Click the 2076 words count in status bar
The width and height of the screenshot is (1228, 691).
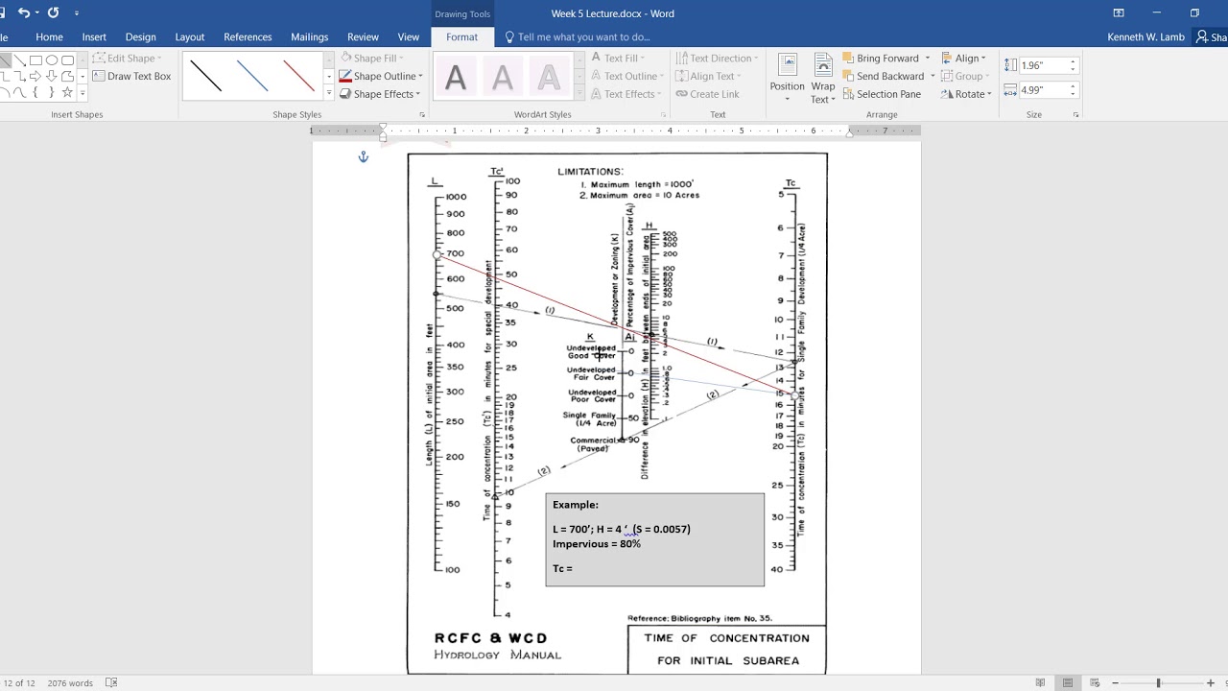click(70, 683)
